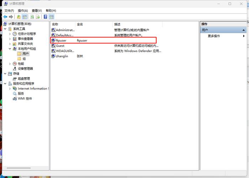Screen dimensions: 249x178
Task: Click the Administrator description text
Action: [x=132, y=30]
